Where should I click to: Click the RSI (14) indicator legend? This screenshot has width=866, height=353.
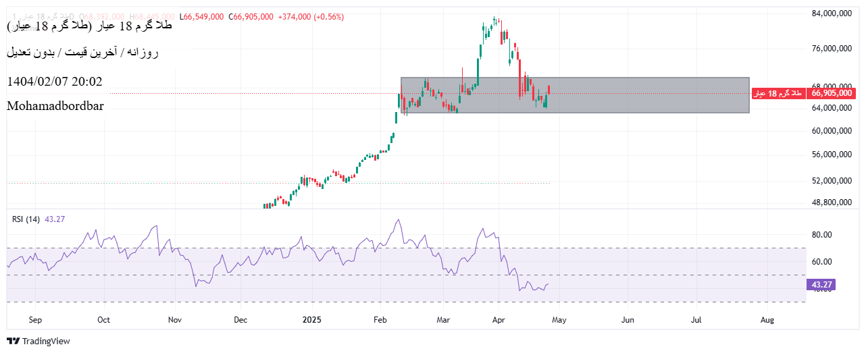(x=26, y=219)
